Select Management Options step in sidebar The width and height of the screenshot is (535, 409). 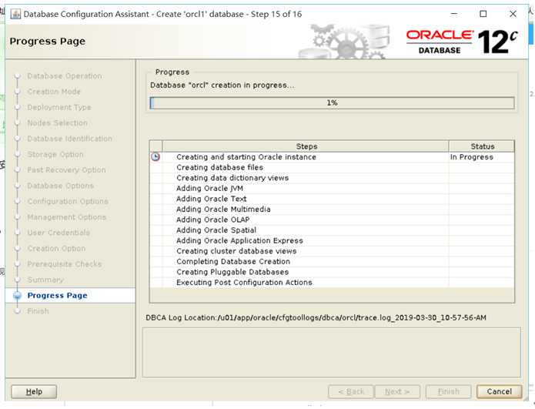point(66,216)
